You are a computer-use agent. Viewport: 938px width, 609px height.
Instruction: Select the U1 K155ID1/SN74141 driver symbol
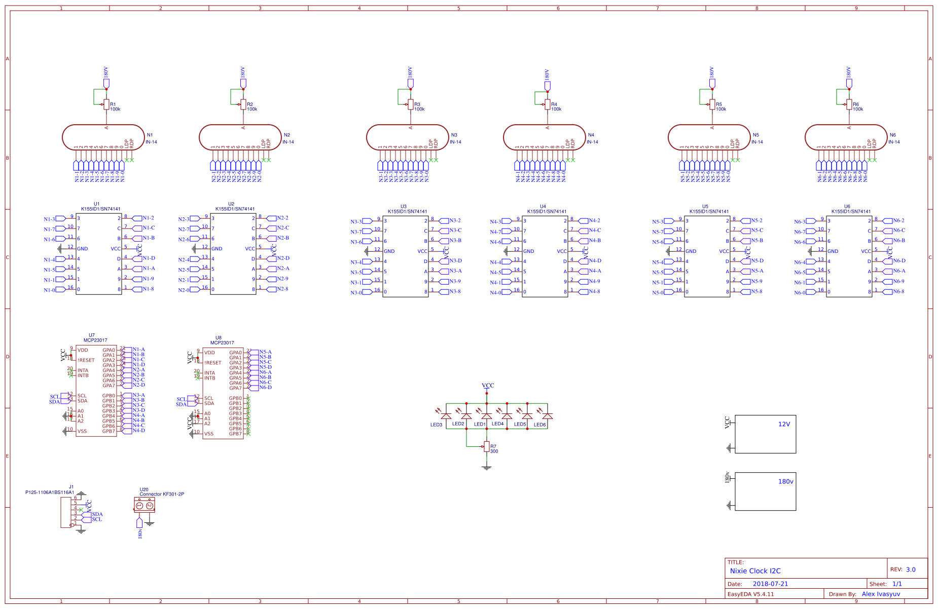click(x=99, y=253)
